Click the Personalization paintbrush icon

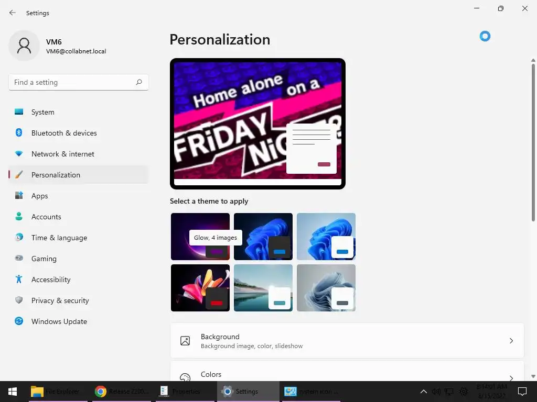coord(19,175)
